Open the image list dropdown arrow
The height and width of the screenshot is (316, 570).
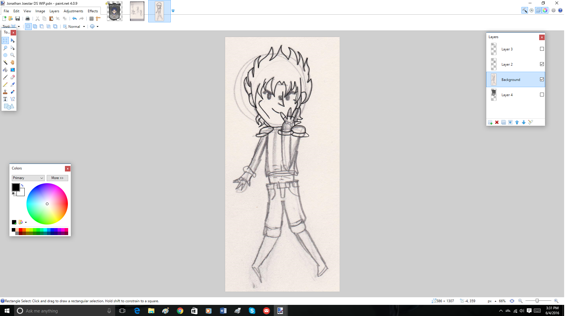pyautogui.click(x=173, y=11)
